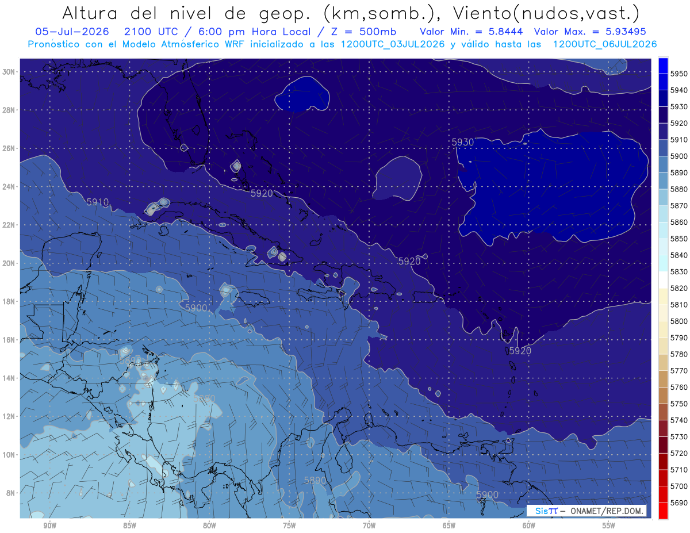Click the 5870 colorbar tick label

678,205
